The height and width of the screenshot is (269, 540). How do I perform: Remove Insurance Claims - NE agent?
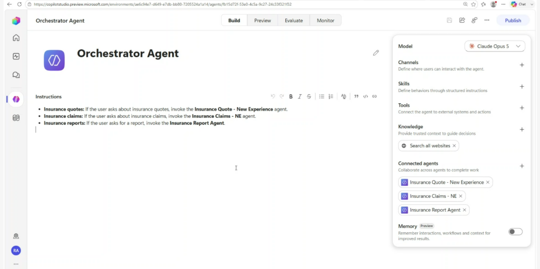coord(460,196)
